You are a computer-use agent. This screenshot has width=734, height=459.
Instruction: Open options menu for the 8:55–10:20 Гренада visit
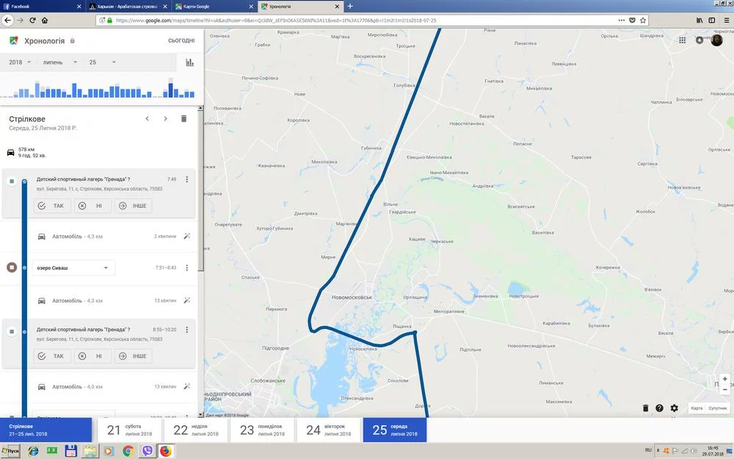186,330
